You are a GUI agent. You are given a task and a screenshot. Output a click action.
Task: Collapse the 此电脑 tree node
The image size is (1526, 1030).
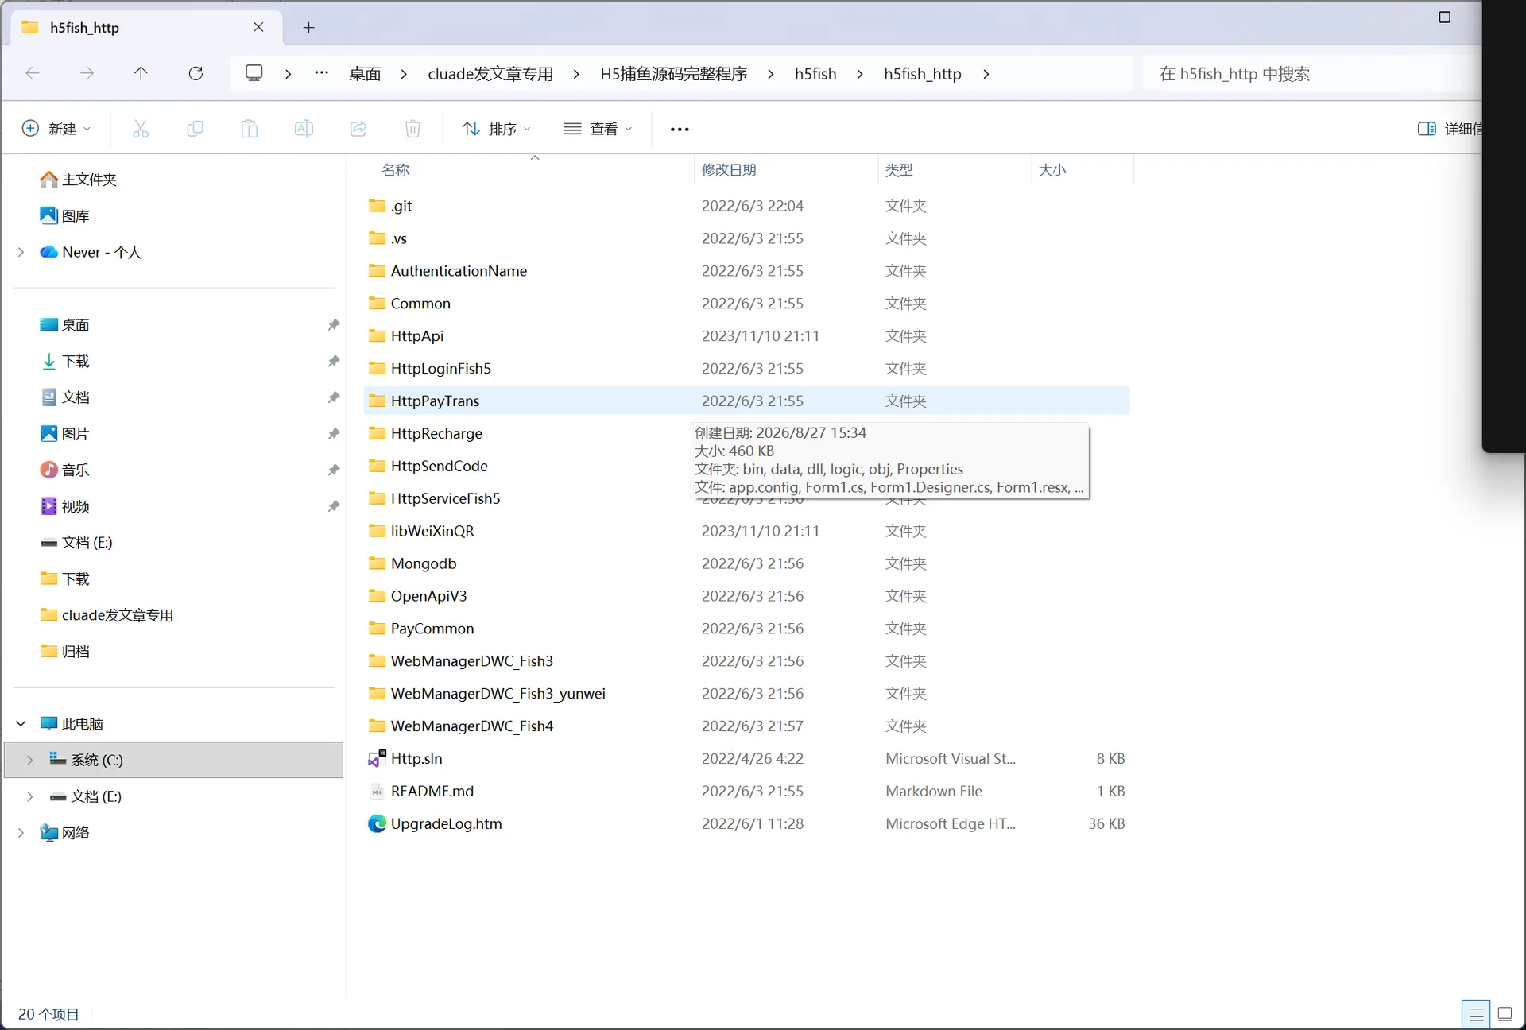pos(21,723)
